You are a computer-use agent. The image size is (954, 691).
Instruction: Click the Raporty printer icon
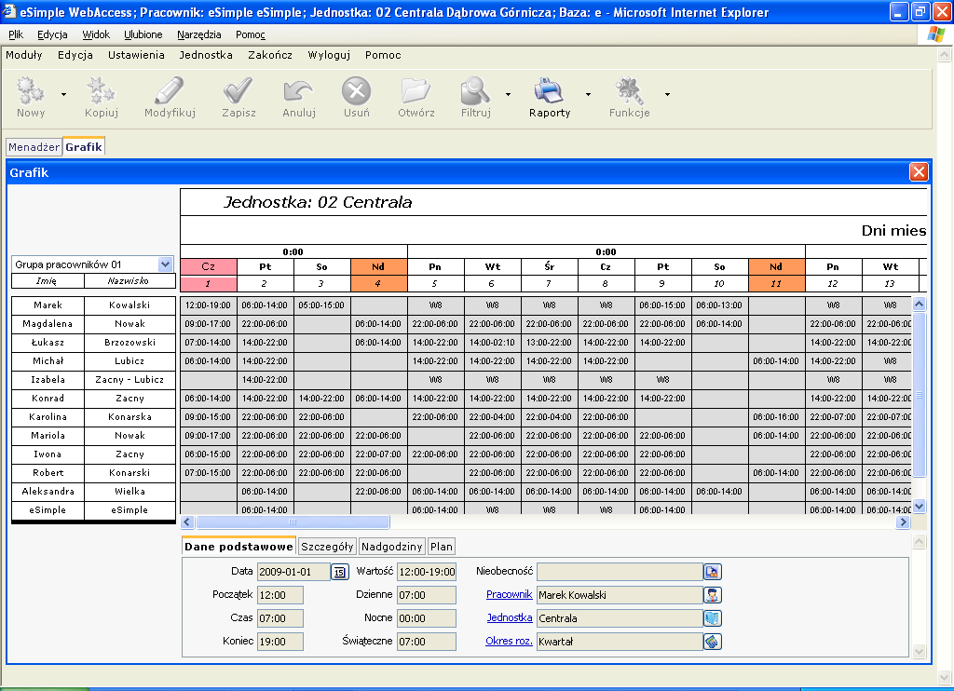pos(550,91)
